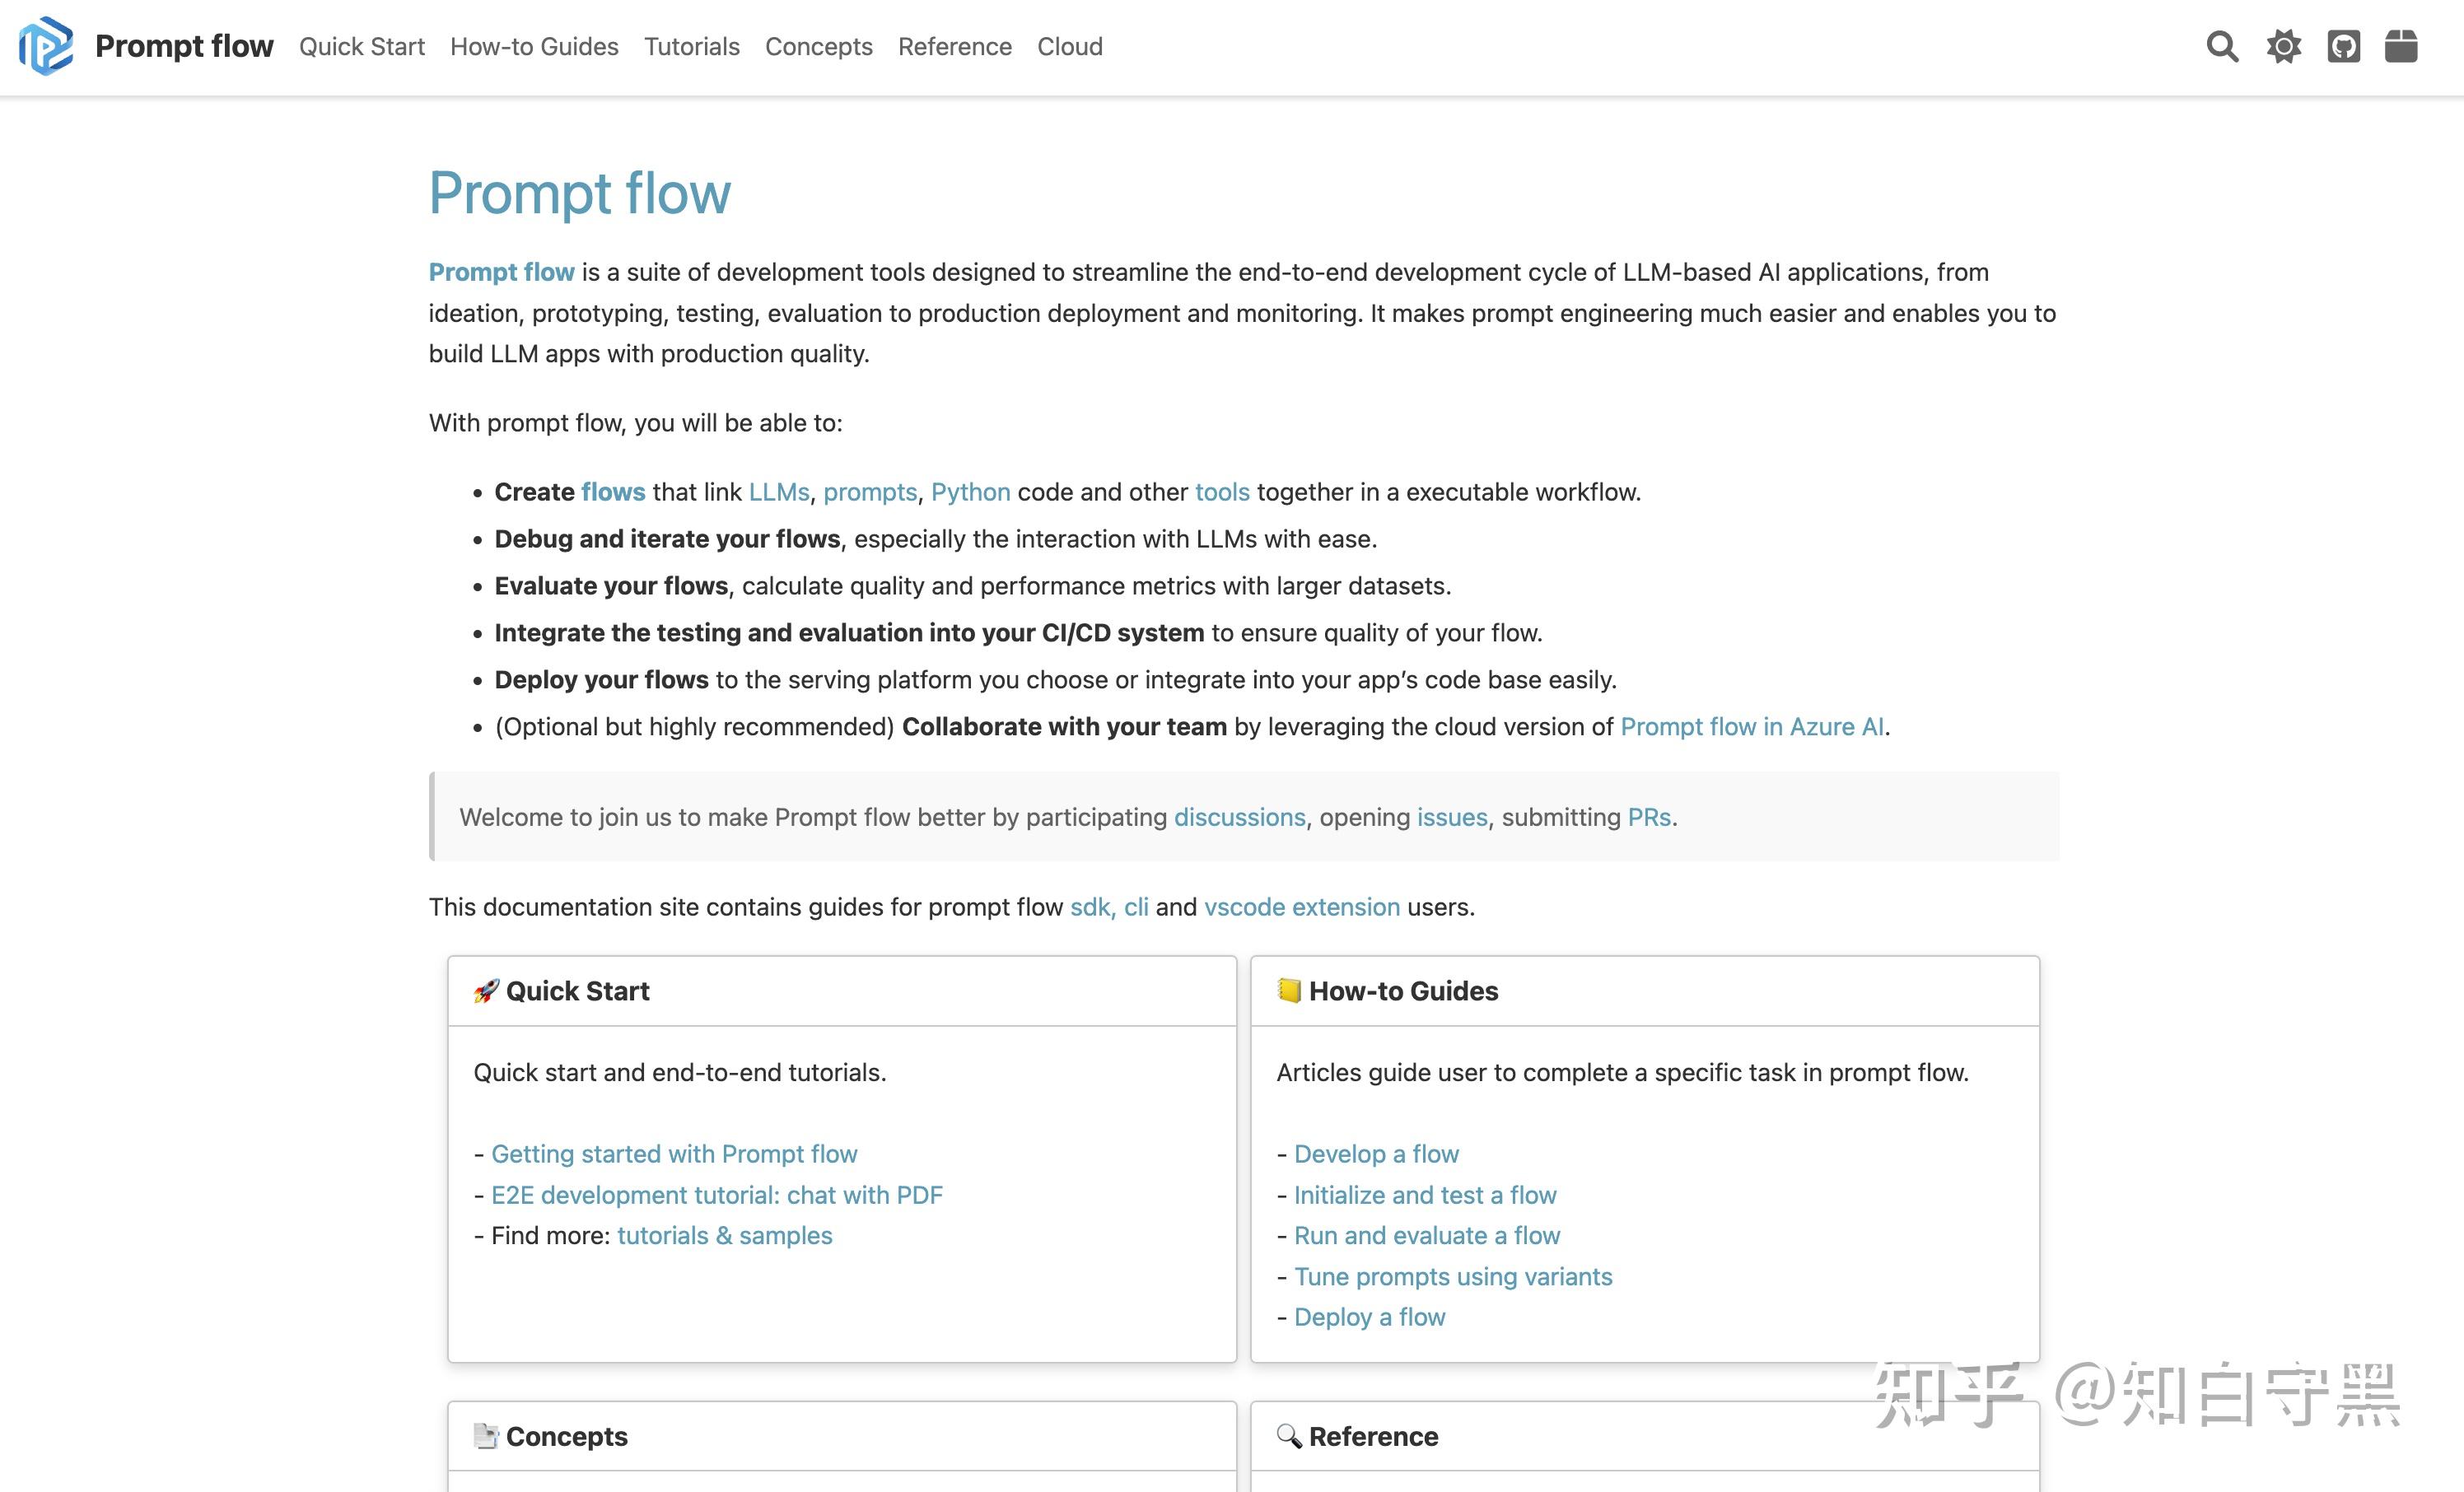Click notebook icon beside How-to Guides
Image resolution: width=2464 pixels, height=1492 pixels.
click(x=1289, y=990)
